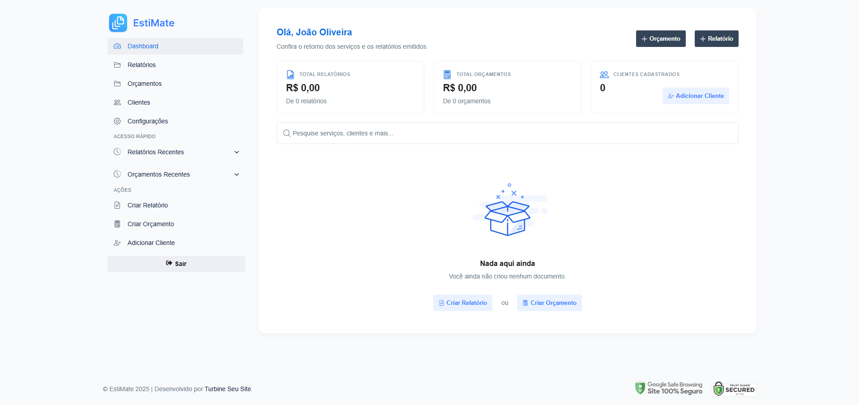Click the Clientes people icon in sidebar

click(x=117, y=102)
